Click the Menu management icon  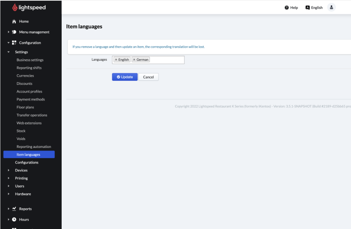[x=14, y=32]
